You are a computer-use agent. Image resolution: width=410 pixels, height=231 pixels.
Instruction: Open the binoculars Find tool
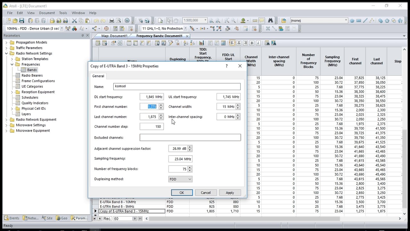271,21
